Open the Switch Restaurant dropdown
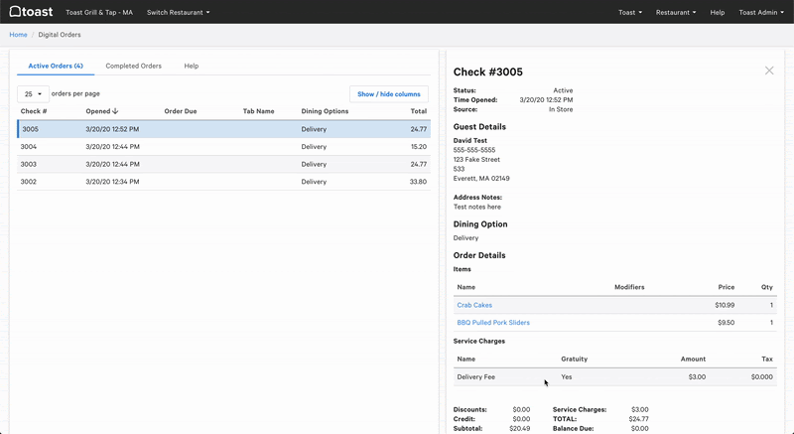The image size is (794, 434). pyautogui.click(x=178, y=12)
